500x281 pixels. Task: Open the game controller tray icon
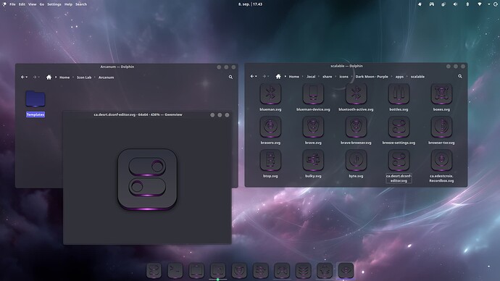coord(431,4)
